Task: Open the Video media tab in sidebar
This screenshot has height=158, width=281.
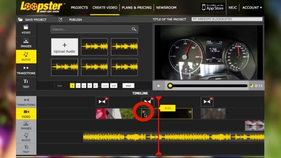Action: click(26, 29)
